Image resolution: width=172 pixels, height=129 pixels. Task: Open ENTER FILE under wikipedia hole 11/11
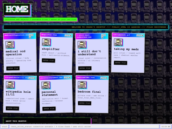(x=12, y=108)
